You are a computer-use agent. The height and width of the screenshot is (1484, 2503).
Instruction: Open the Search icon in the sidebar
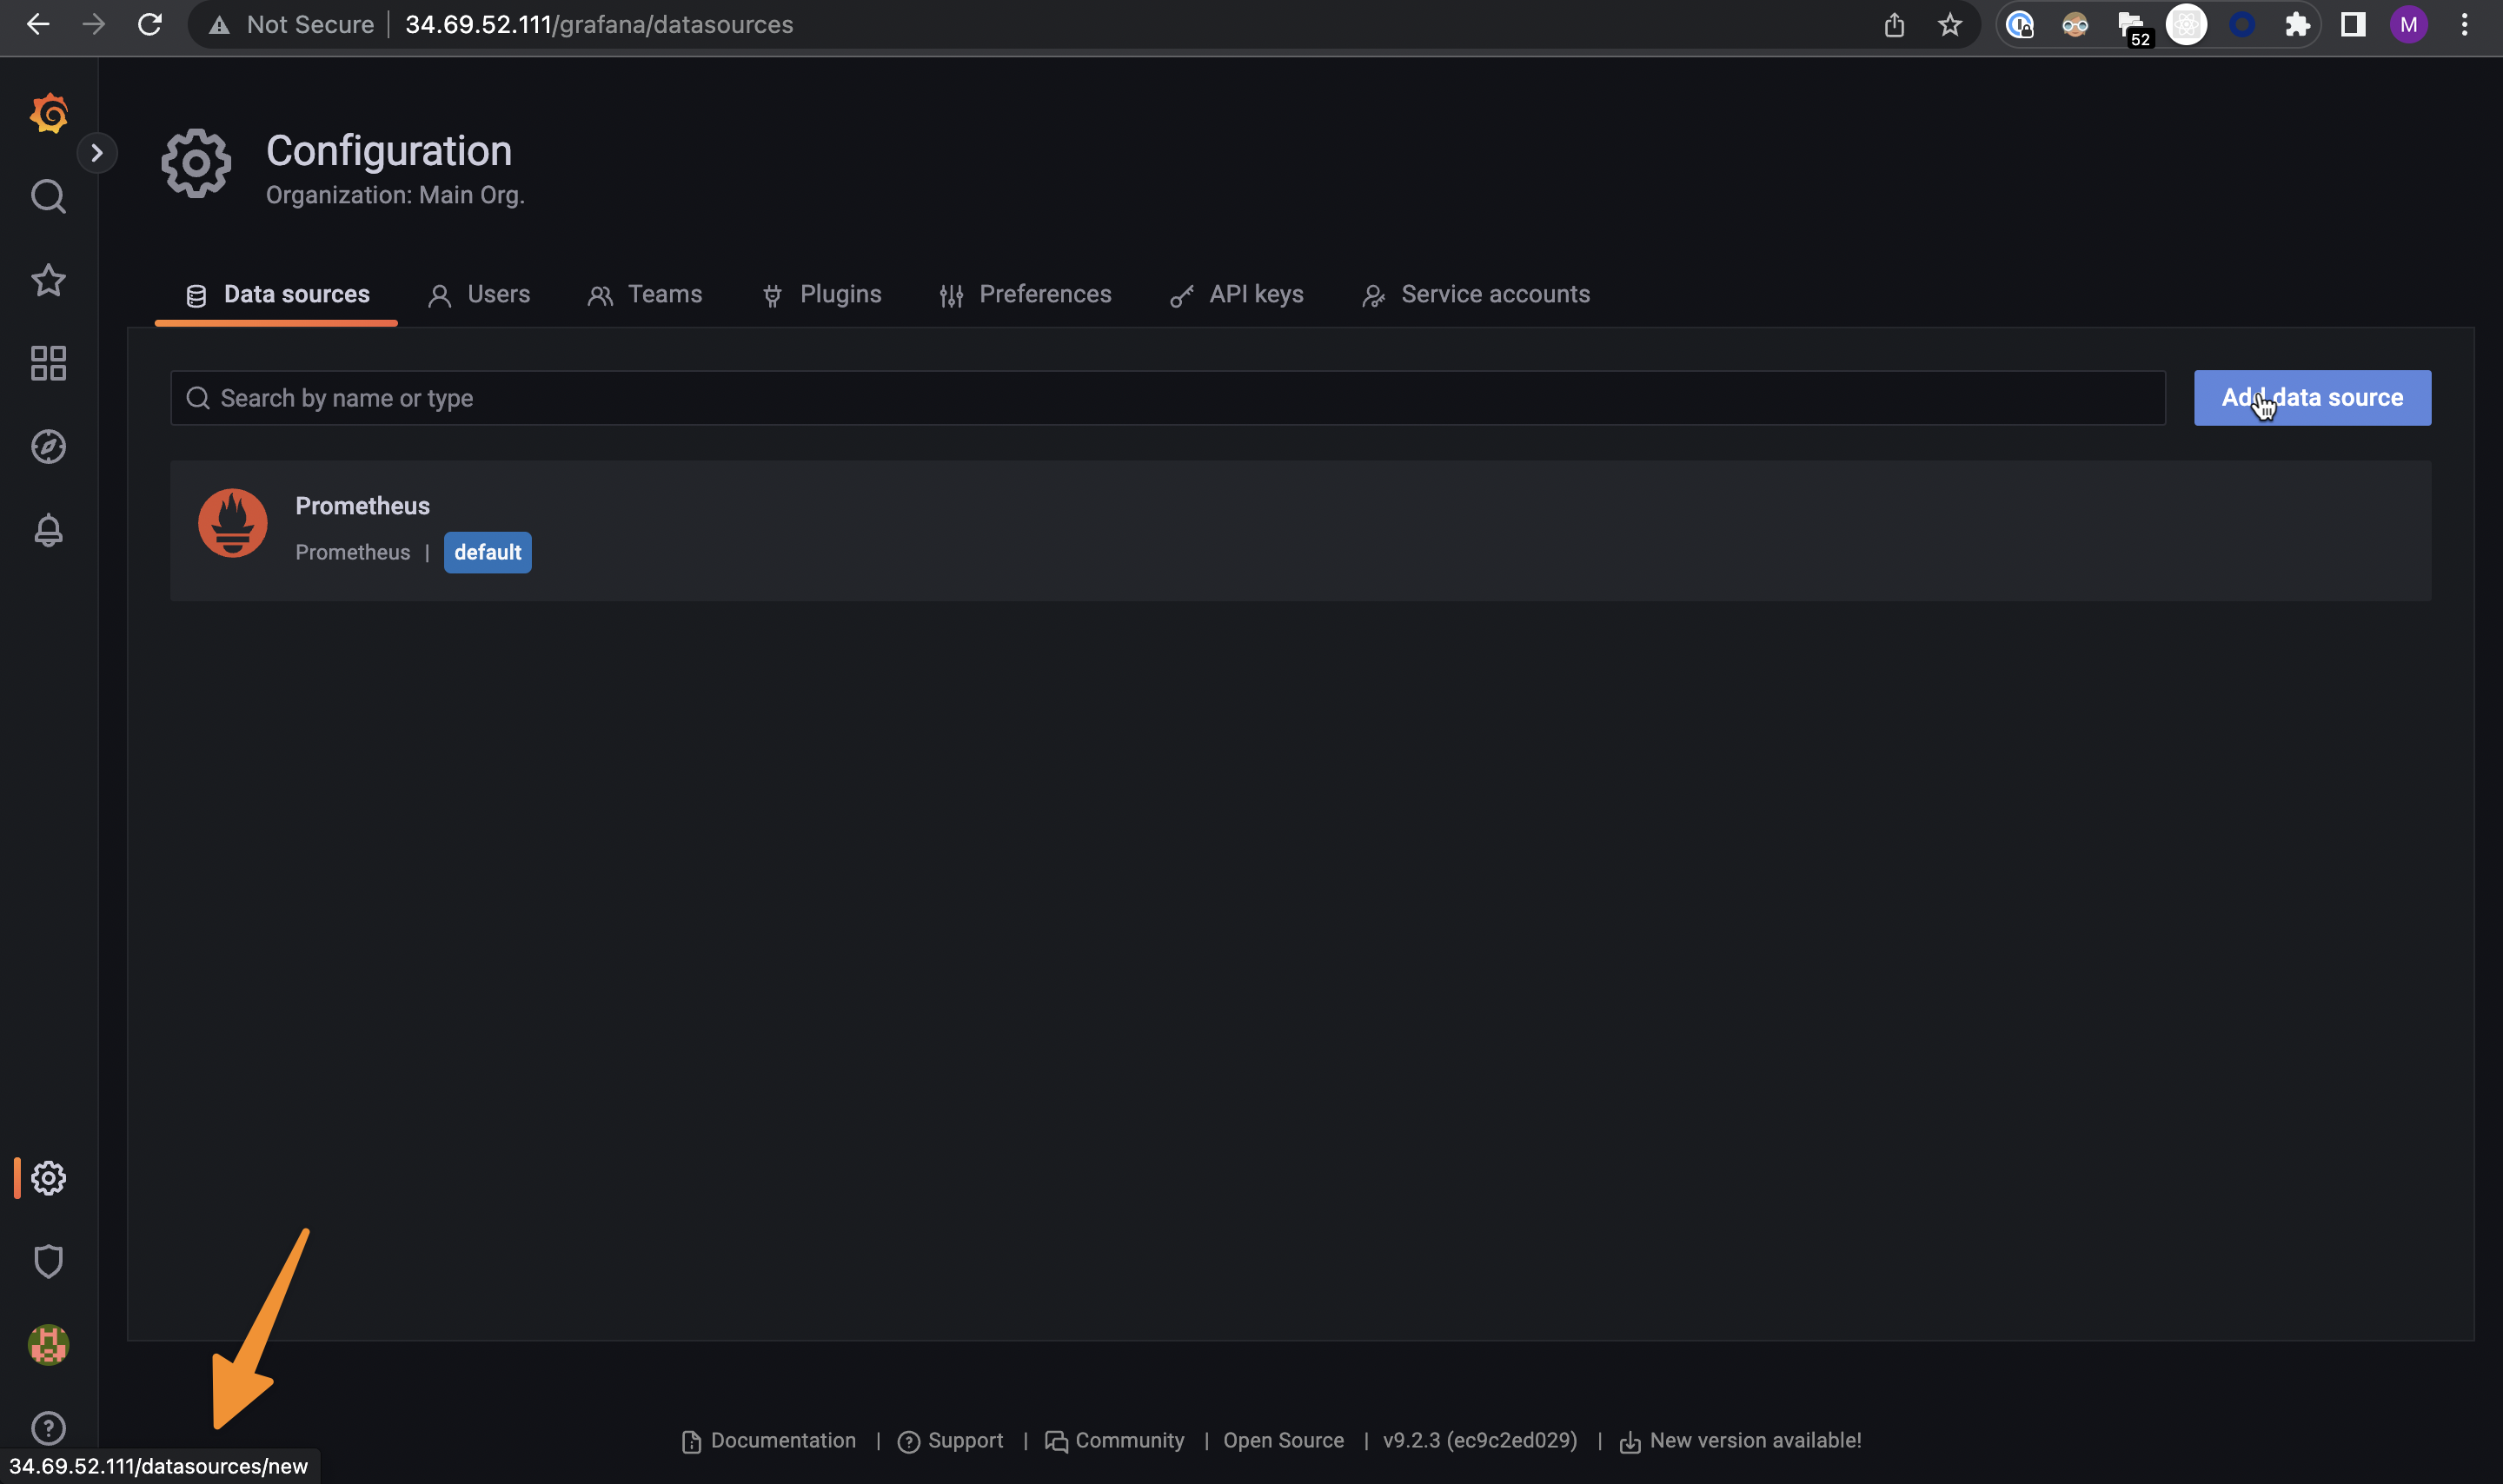click(47, 196)
